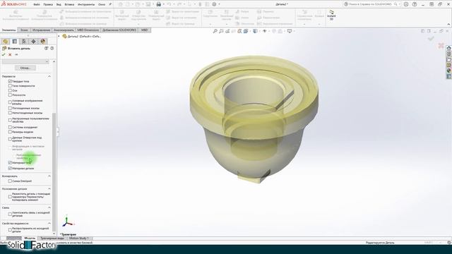Enable Уничтожить связь с исходной деталью checkbox

coord(10,214)
